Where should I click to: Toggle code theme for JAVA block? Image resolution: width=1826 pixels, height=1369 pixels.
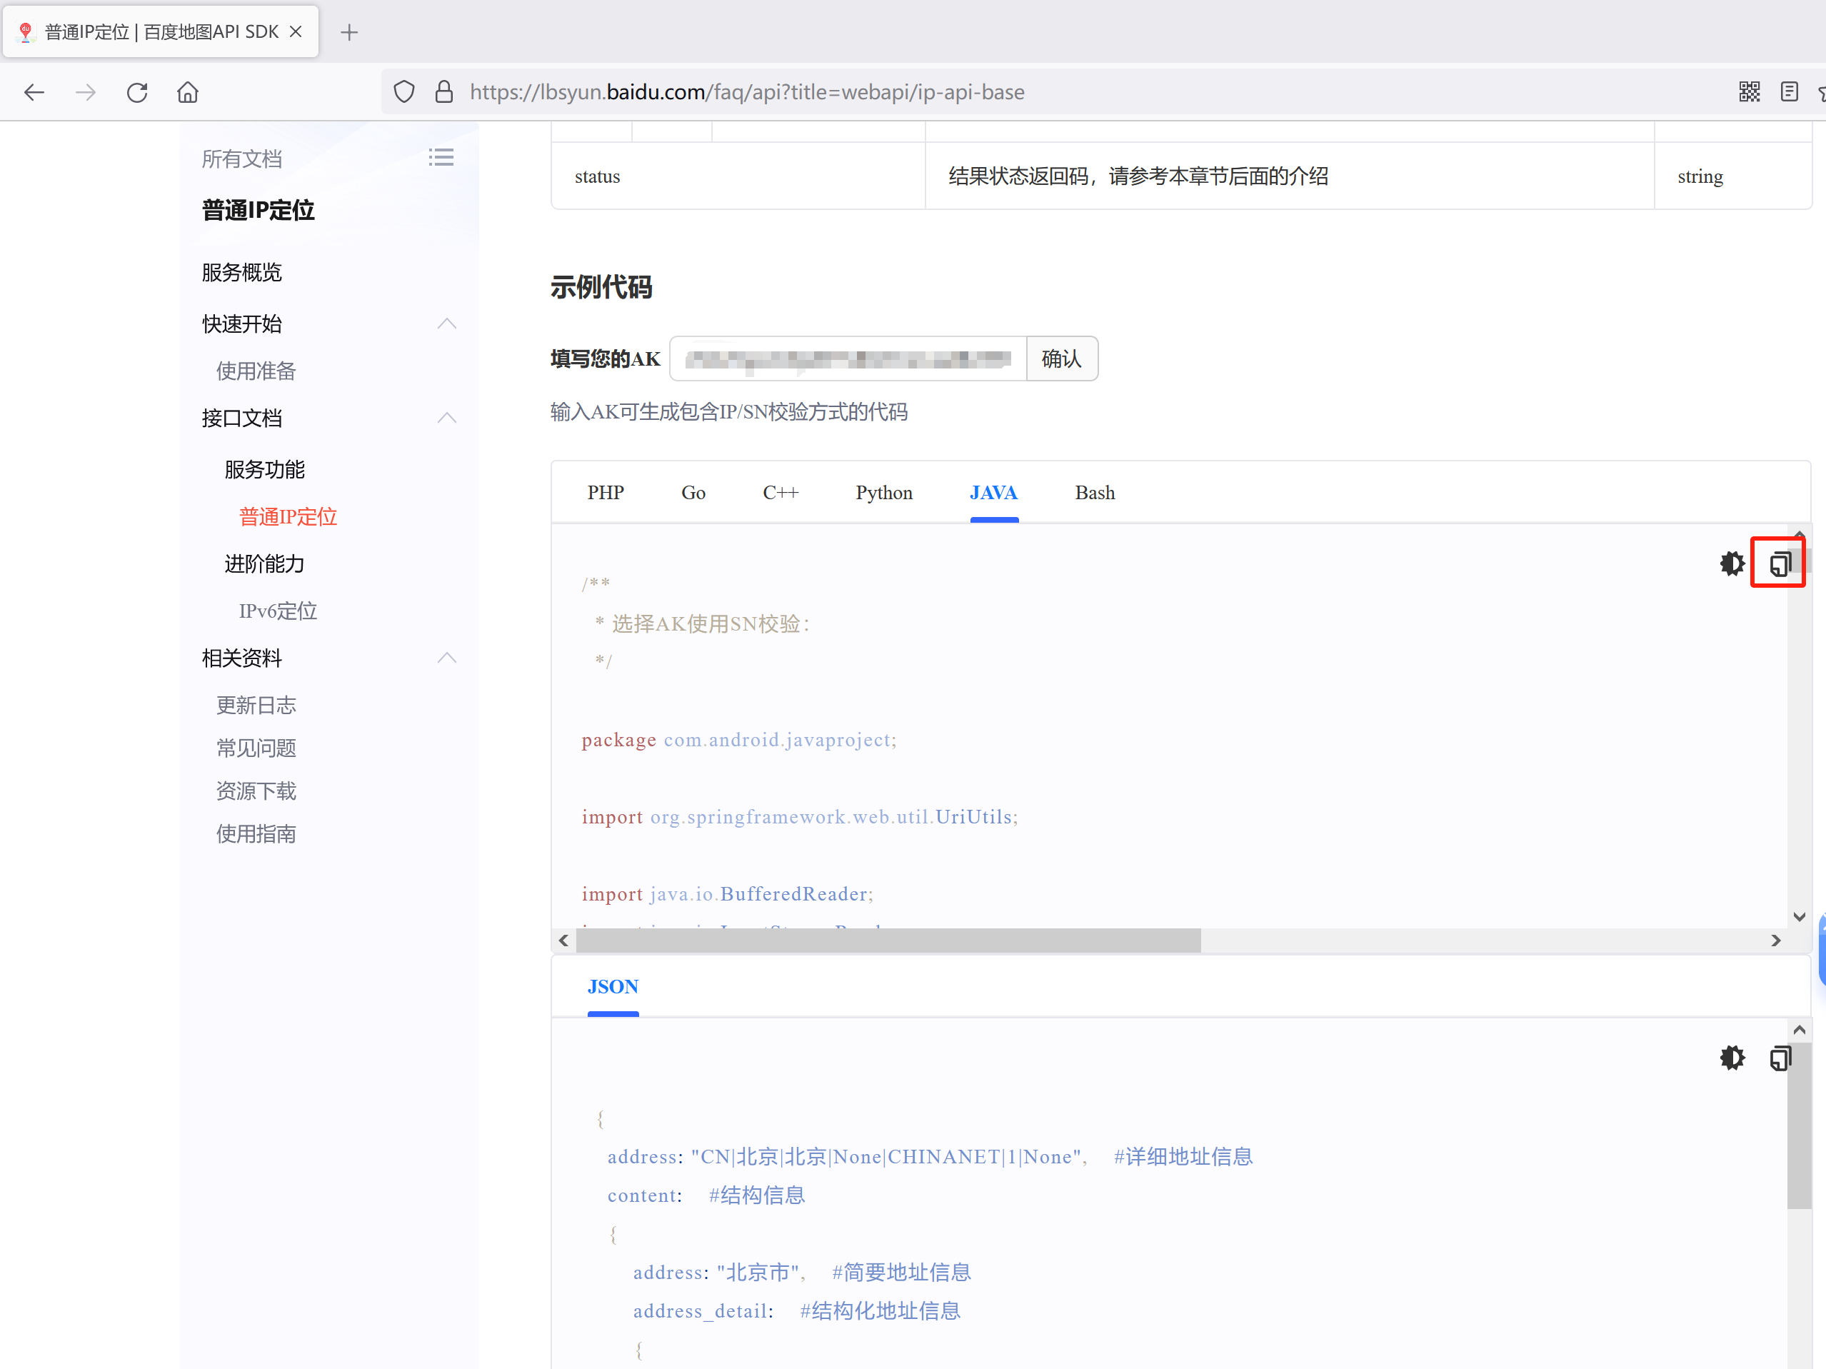click(1732, 563)
